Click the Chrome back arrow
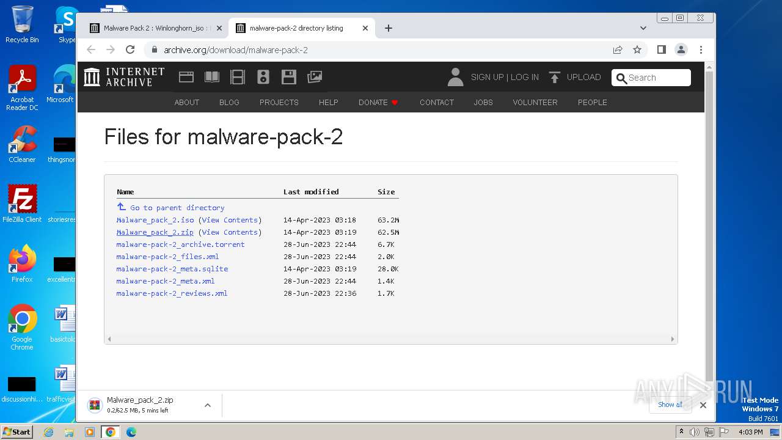The height and width of the screenshot is (440, 782). click(91, 50)
